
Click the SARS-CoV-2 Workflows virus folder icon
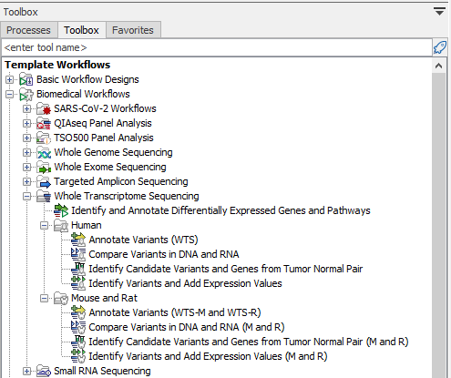[x=44, y=108]
